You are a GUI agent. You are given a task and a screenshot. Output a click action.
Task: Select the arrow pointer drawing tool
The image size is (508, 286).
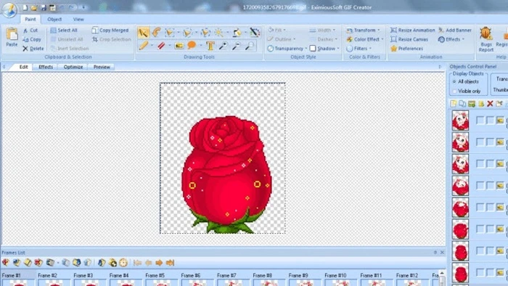pos(143,33)
